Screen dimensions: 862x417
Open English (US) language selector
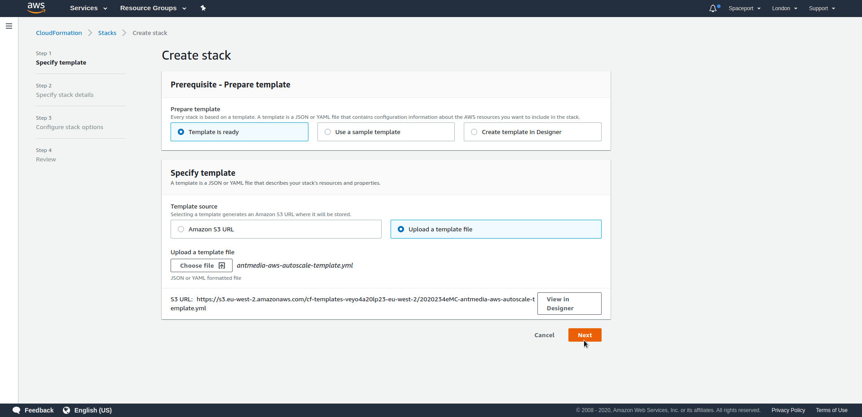[x=93, y=410]
